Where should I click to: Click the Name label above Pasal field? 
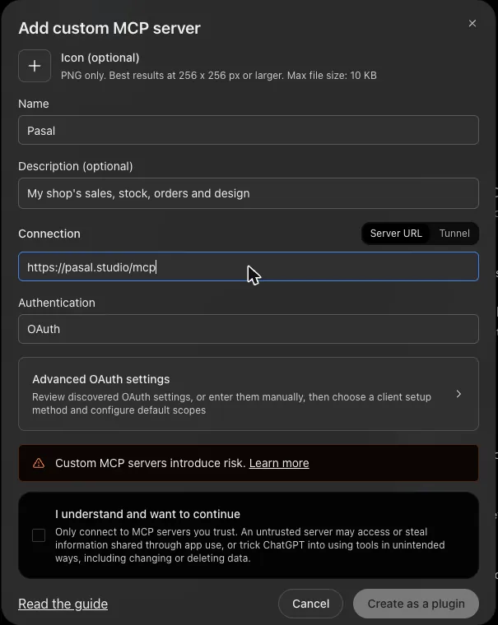coord(34,104)
